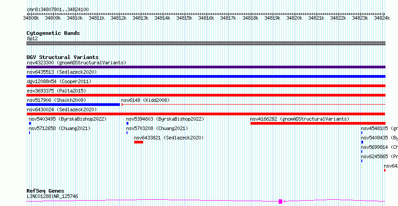Open nsv6148 (Kidd2008) variant label
The image size is (398, 206).
click(x=145, y=100)
